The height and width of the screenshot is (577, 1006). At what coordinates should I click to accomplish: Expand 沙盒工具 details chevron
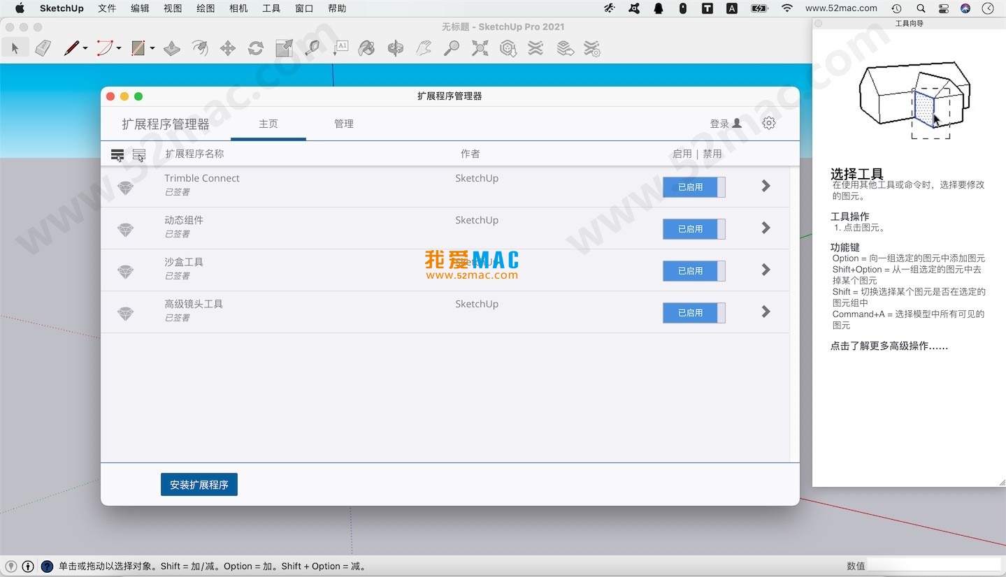click(x=766, y=270)
